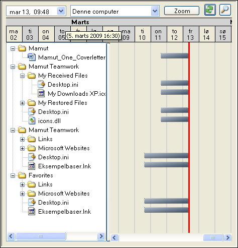Collapse the My Received Files folder

(22, 76)
